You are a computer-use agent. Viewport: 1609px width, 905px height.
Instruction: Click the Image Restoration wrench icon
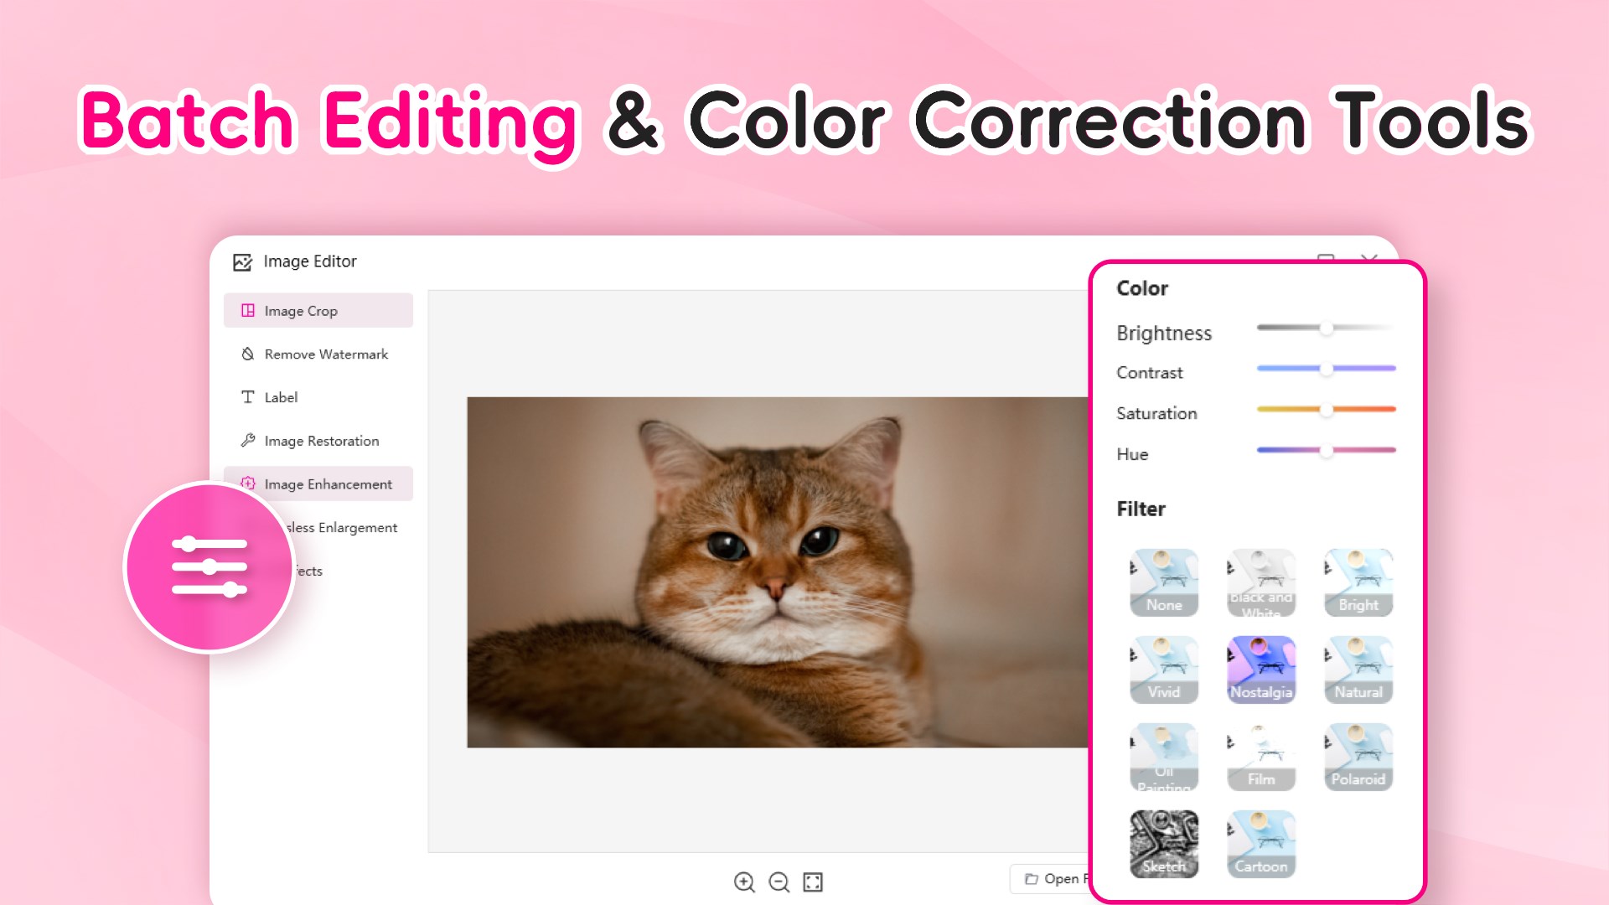(x=247, y=440)
